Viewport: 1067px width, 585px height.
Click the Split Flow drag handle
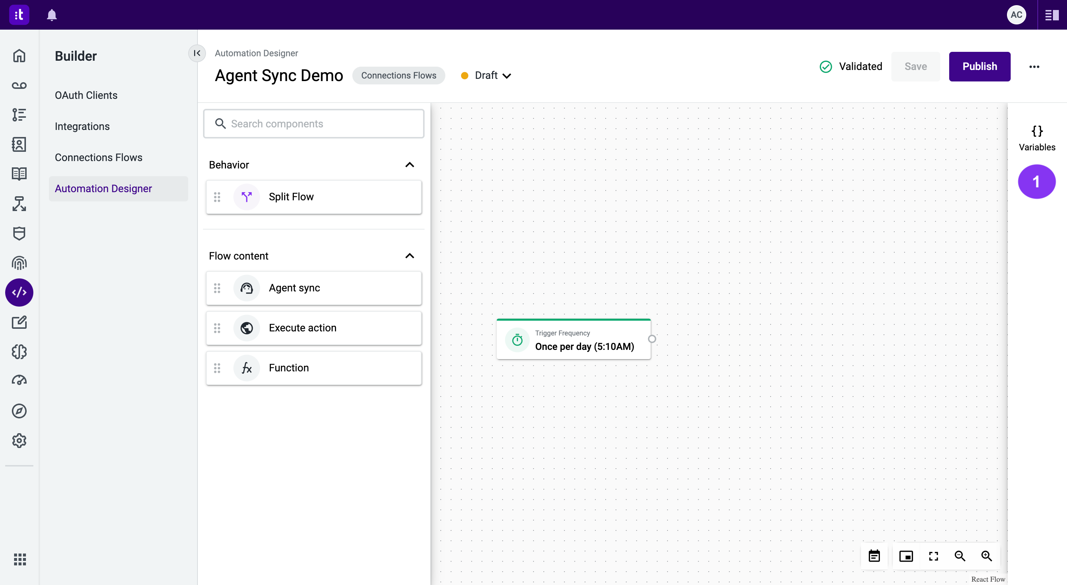click(x=217, y=197)
